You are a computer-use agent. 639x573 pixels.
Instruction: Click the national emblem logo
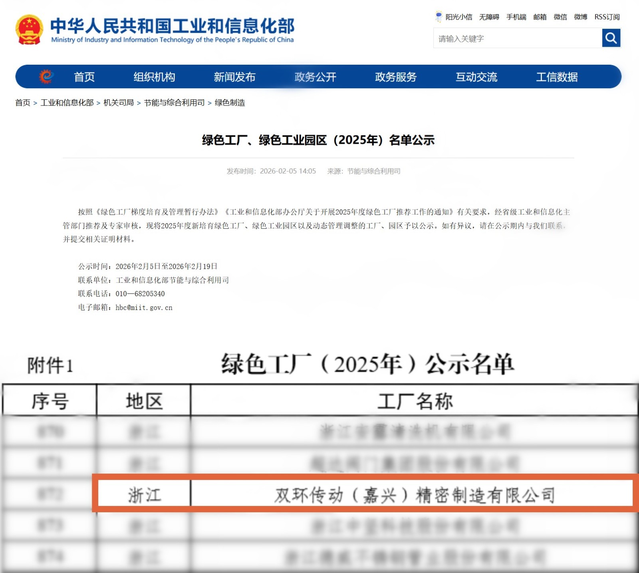coord(30,30)
